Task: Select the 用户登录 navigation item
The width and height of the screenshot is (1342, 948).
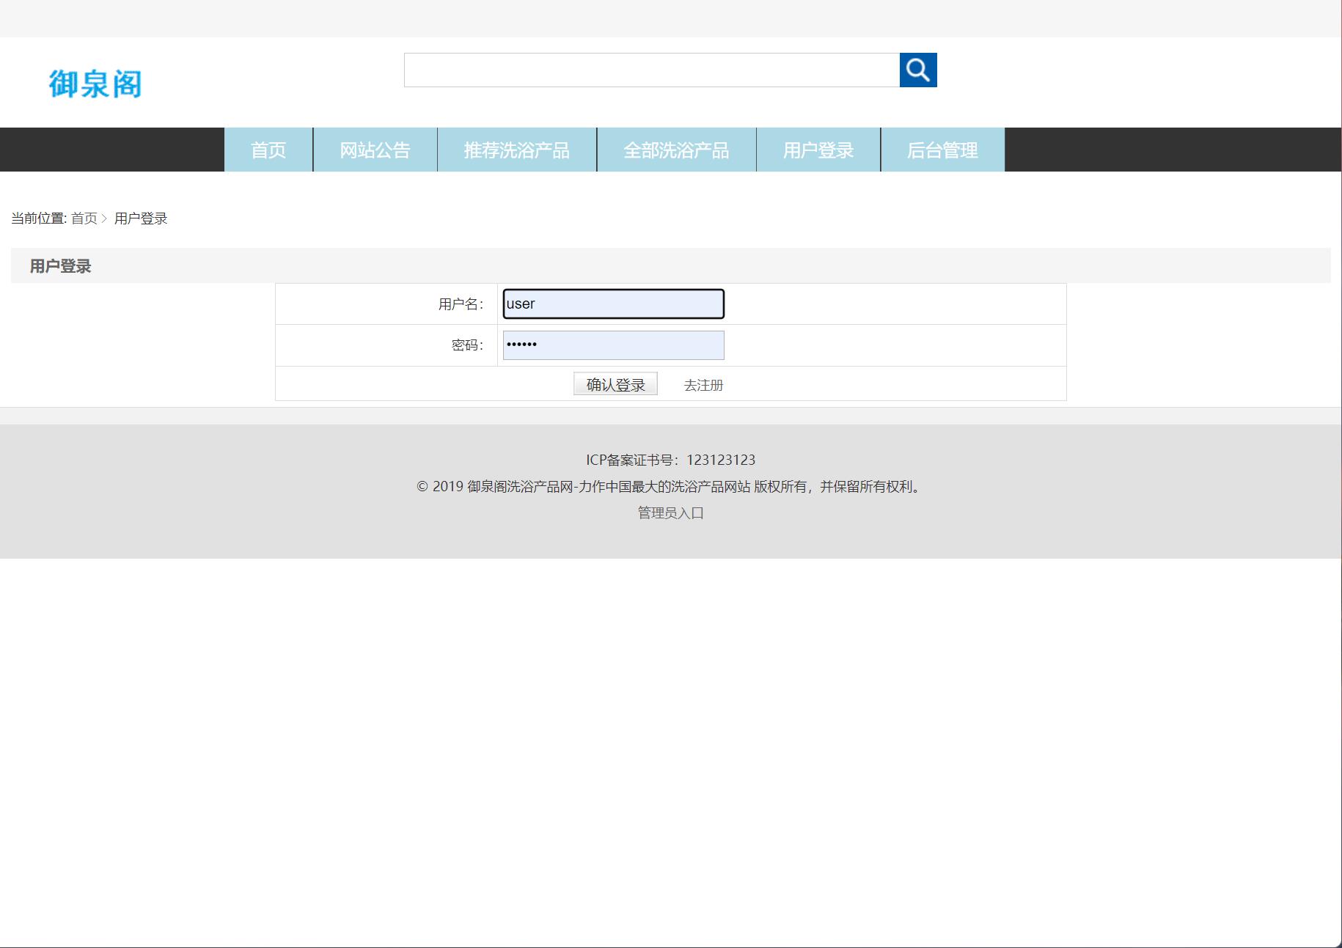Action: pos(818,150)
